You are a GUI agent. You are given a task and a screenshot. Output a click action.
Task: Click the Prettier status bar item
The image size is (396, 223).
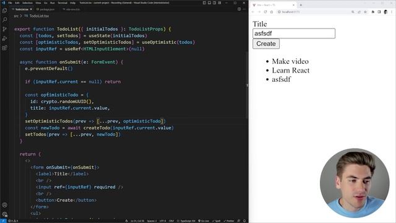coord(229,221)
